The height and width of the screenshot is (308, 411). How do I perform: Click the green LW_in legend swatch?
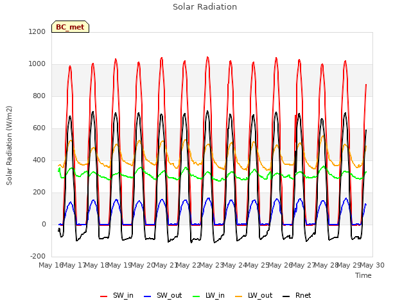click(197, 296)
